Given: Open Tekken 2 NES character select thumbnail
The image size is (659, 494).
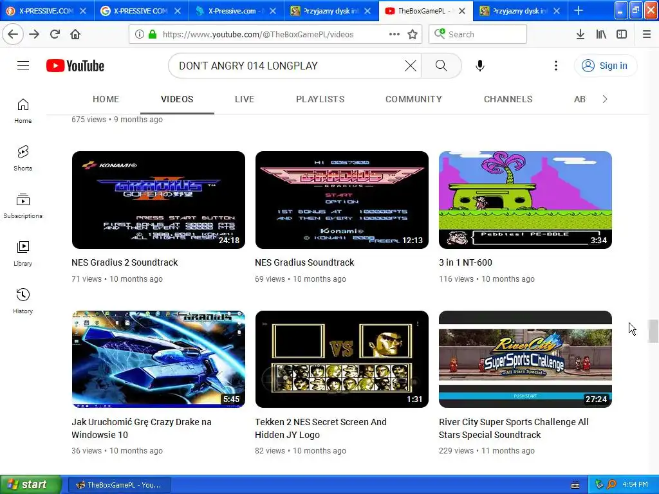Looking at the screenshot, I should click(x=342, y=359).
